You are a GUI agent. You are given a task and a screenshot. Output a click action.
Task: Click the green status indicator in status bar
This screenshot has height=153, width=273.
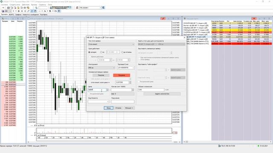tap(258, 146)
